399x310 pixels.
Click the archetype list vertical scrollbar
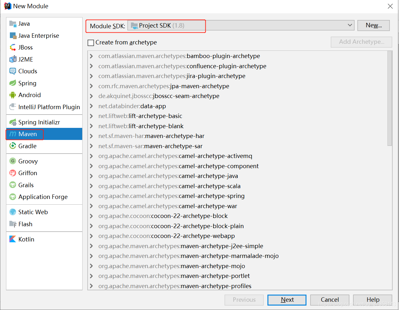[390, 98]
